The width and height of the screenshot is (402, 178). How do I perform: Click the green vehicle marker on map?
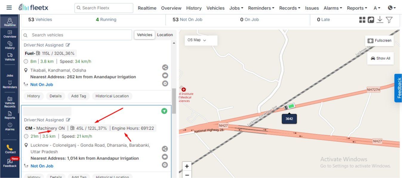click(289, 106)
